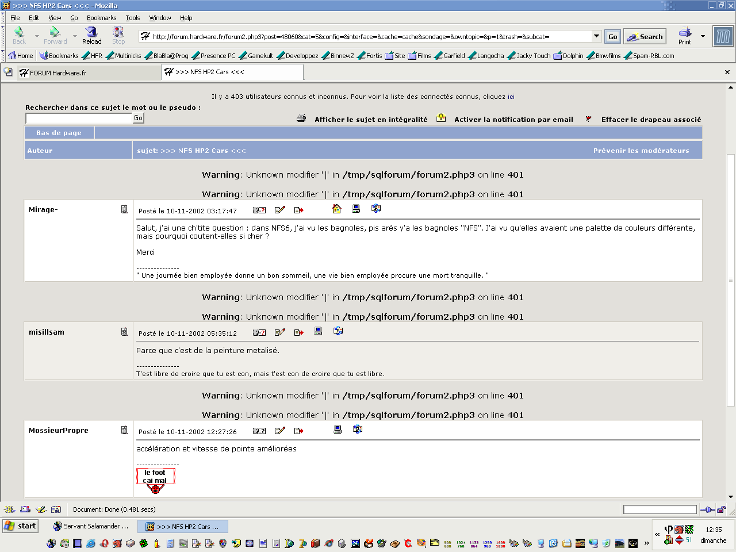Expand the Back button history dropdown

tap(37, 36)
